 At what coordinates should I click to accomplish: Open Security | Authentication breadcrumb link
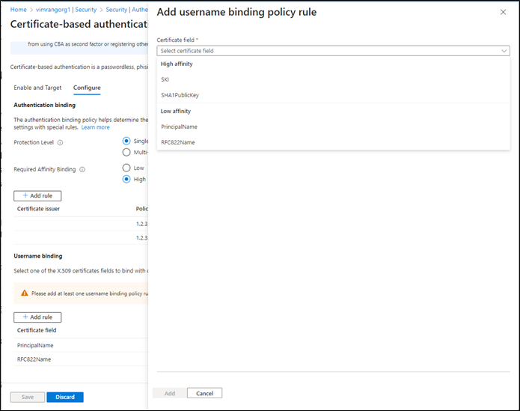coord(126,10)
